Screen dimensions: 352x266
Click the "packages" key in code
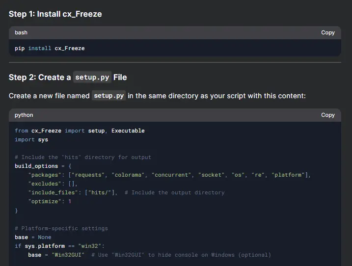coord(45,175)
